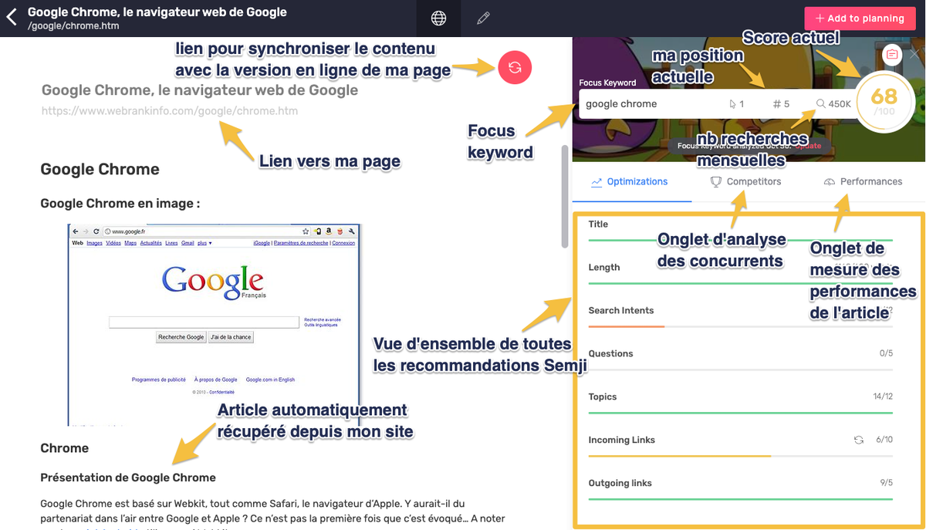Click the "450K" monthly searches value
926x530 pixels.
pos(840,103)
